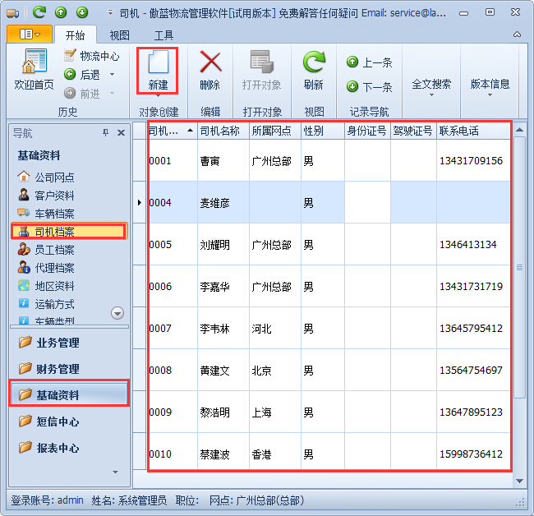Go to previous record with 上一条

[x=370, y=62]
